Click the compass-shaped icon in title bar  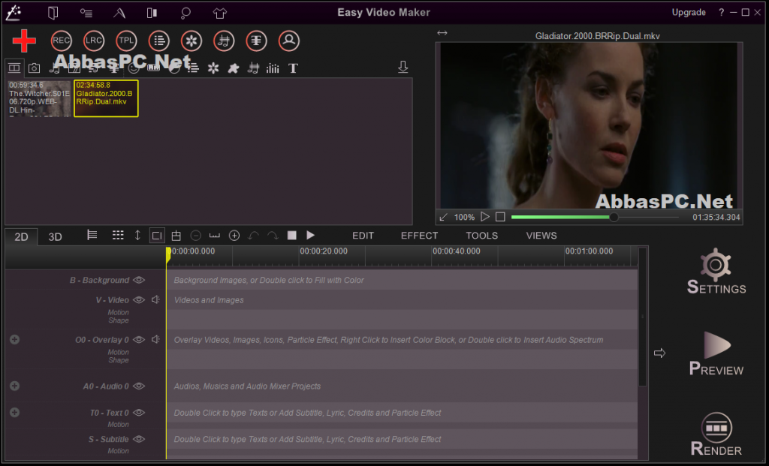119,13
